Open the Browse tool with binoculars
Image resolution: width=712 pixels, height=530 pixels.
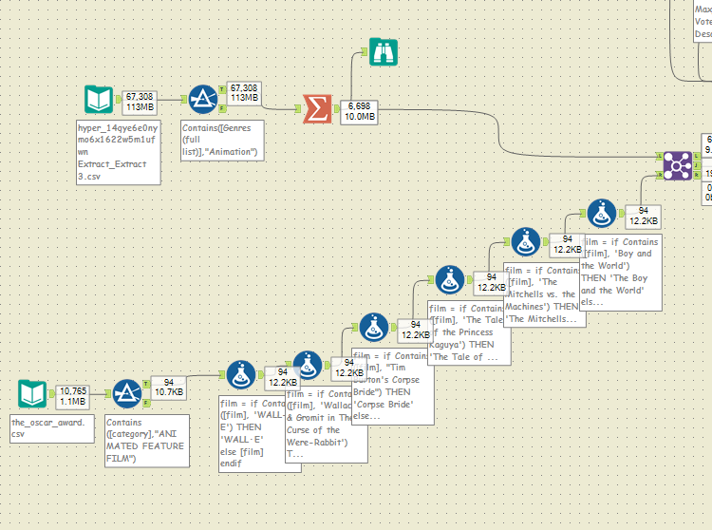[x=384, y=52]
